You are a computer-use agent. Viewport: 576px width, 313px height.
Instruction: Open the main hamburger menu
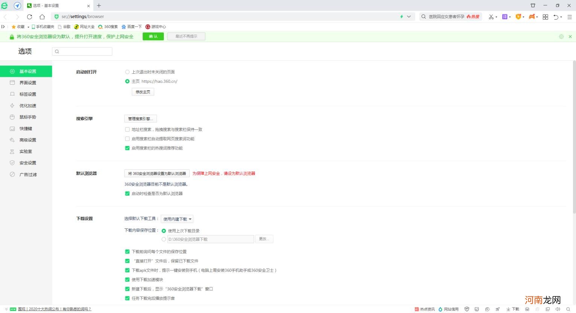click(x=570, y=17)
